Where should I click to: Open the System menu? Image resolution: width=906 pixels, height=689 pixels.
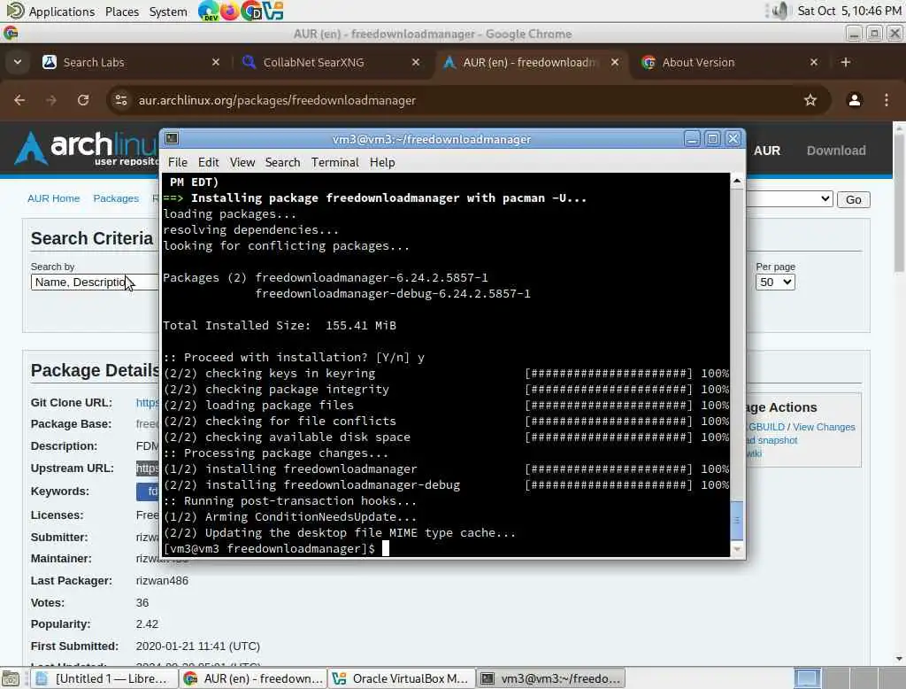[167, 11]
